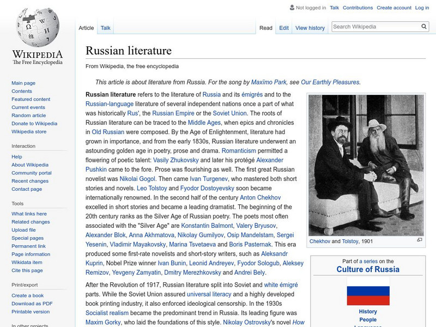Image resolution: width=436 pixels, height=327 pixels.
Task: Open the Nikolai Gogol link
Action: tap(137, 179)
